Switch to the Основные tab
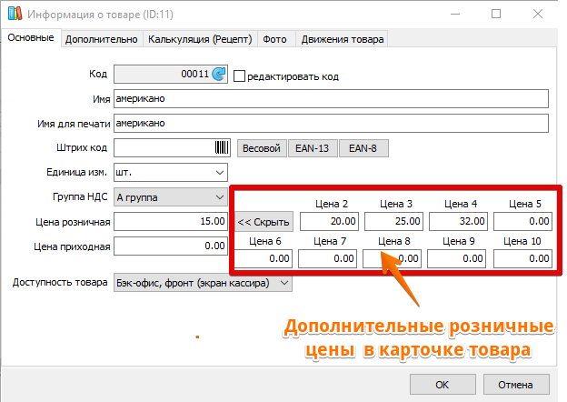The height and width of the screenshot is (402, 567). [31, 38]
